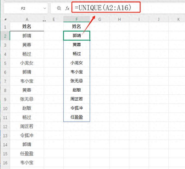This screenshot has height=169, width=185.
Task: Select column H header
Action: [x=119, y=19]
